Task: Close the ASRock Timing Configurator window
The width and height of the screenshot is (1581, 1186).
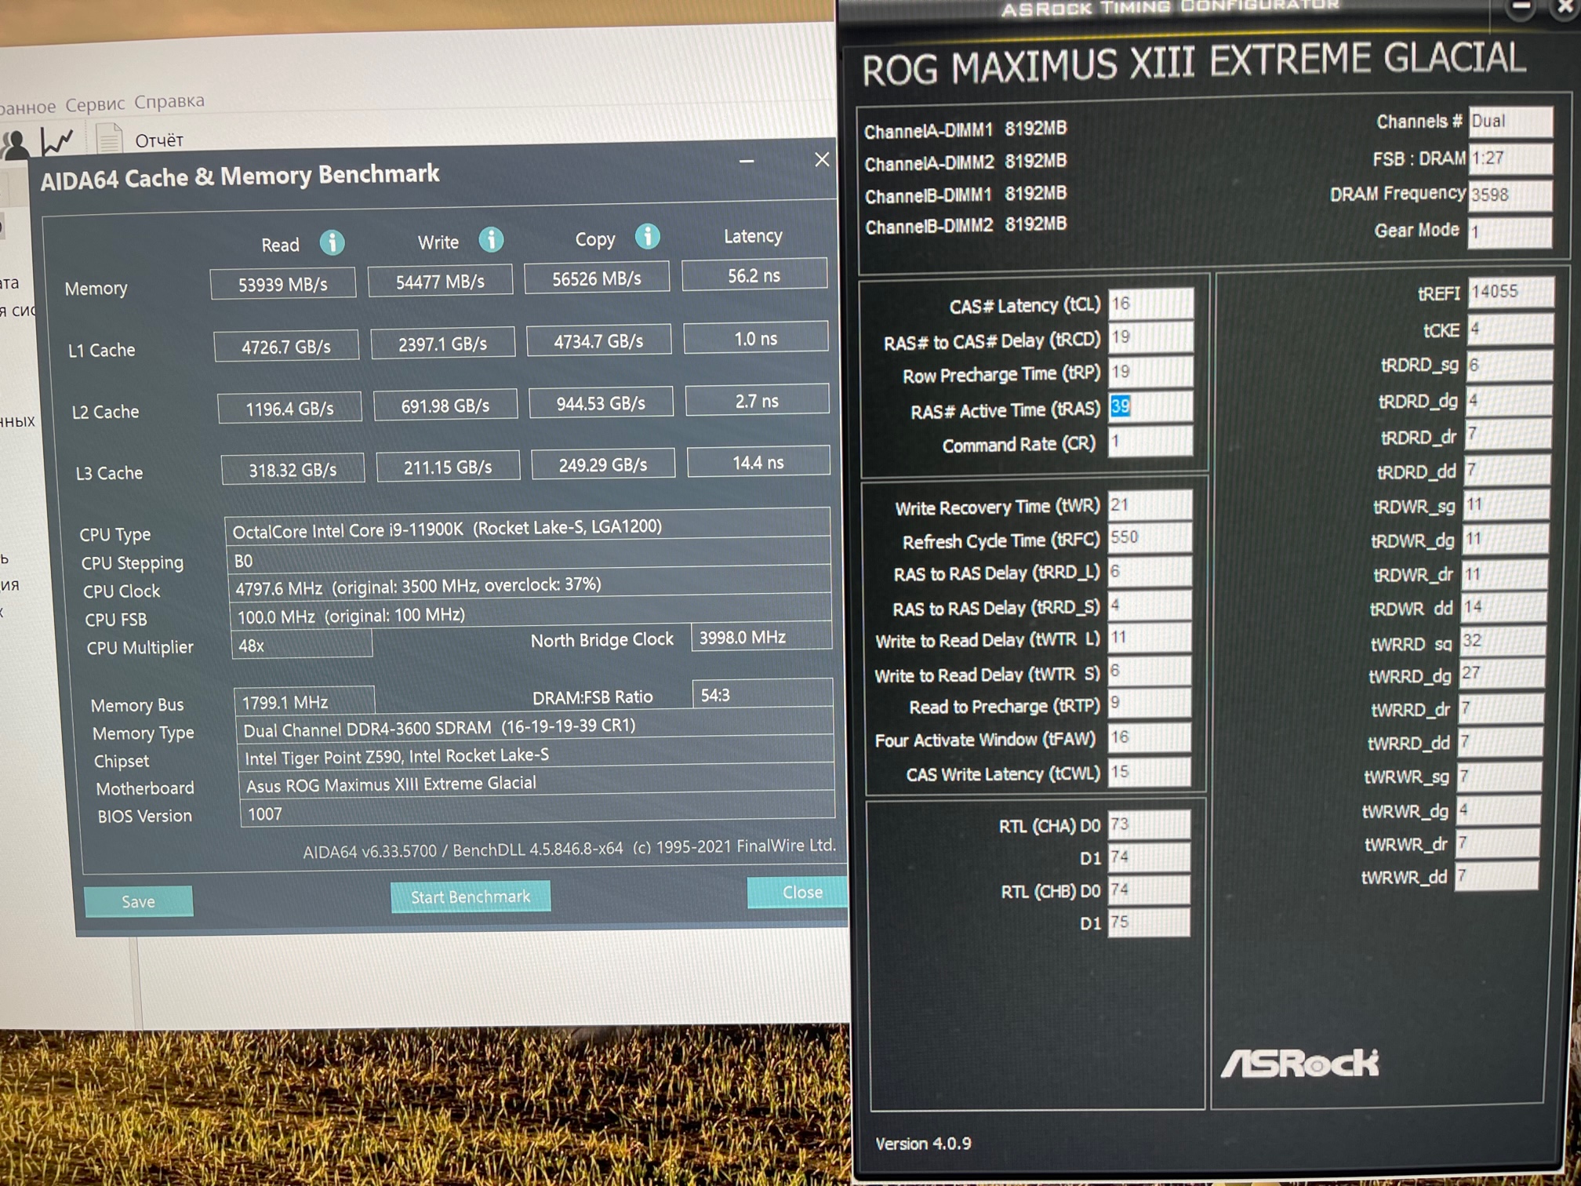Action: [x=1564, y=7]
